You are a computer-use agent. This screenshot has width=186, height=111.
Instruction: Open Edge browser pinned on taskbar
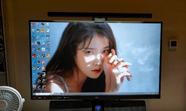(61, 94)
